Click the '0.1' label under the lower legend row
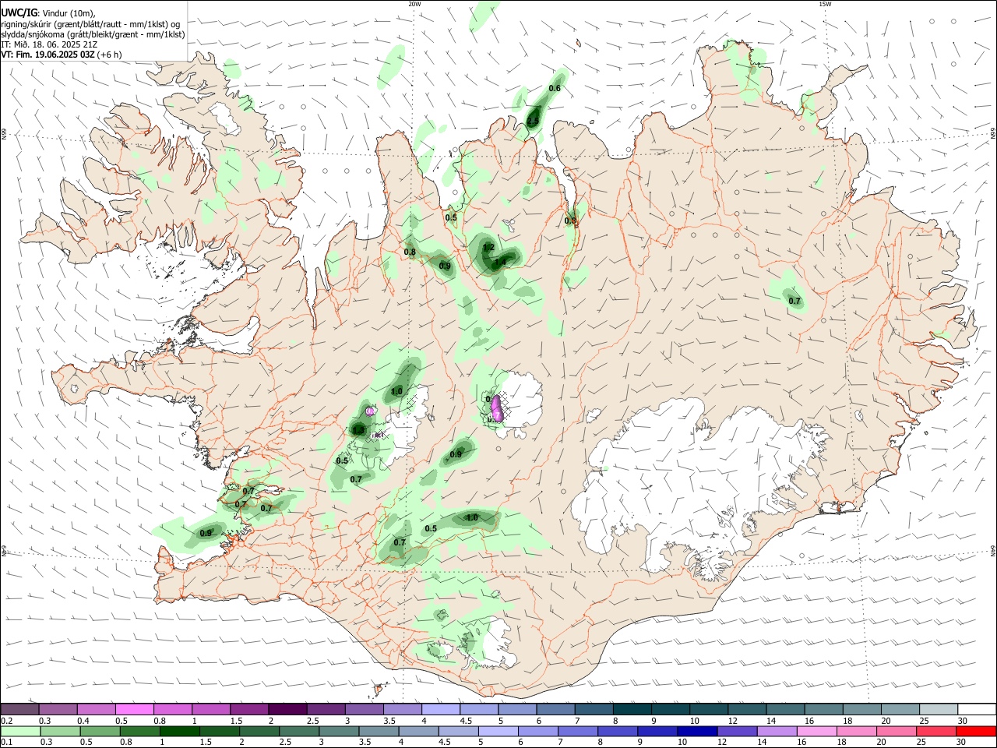 6,743
